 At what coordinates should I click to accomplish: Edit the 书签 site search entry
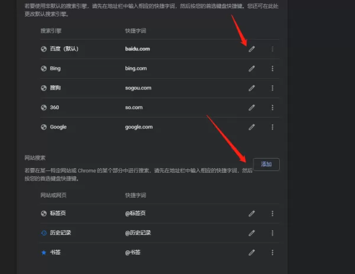pos(252,252)
